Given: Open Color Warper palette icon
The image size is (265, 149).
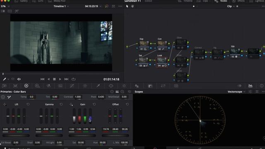Looking at the screenshot, I should tap(85, 86).
